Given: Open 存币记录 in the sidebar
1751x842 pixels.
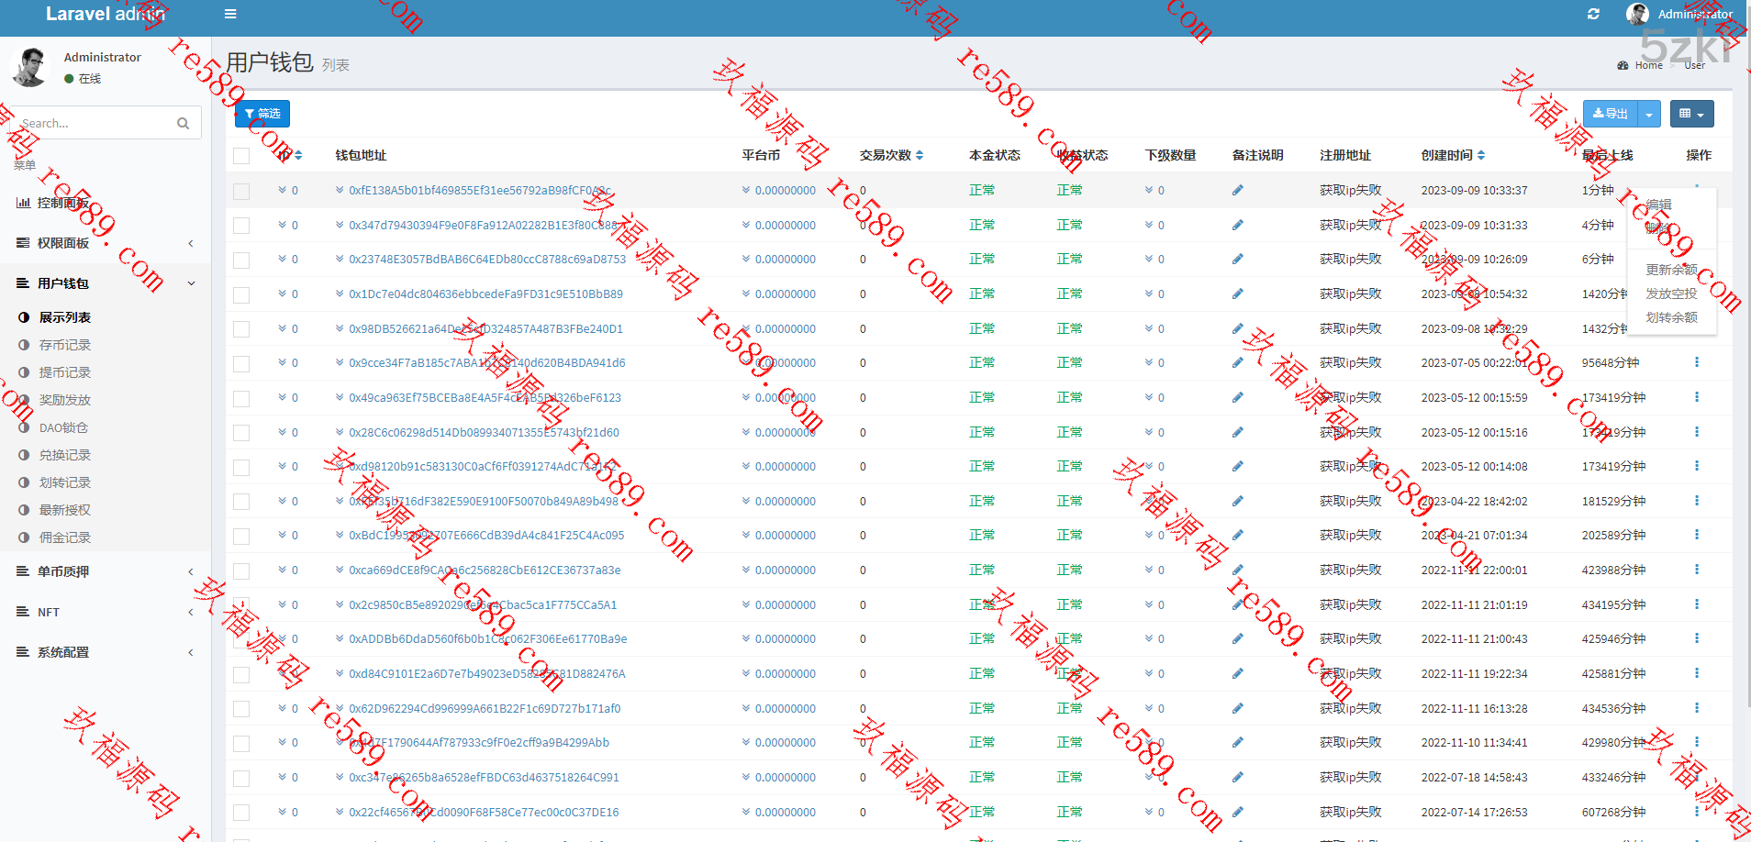Looking at the screenshot, I should tap(65, 345).
